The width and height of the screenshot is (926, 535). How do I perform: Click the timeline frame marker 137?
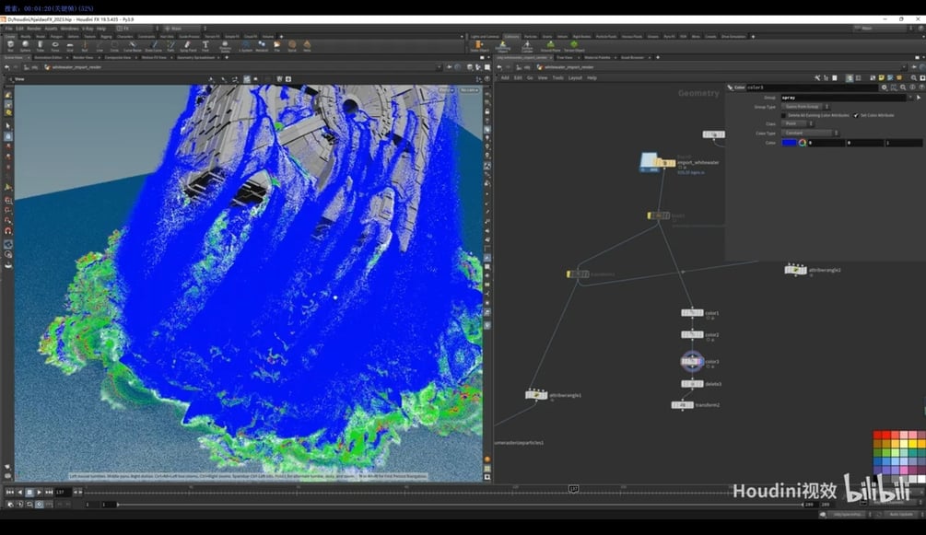(x=573, y=489)
